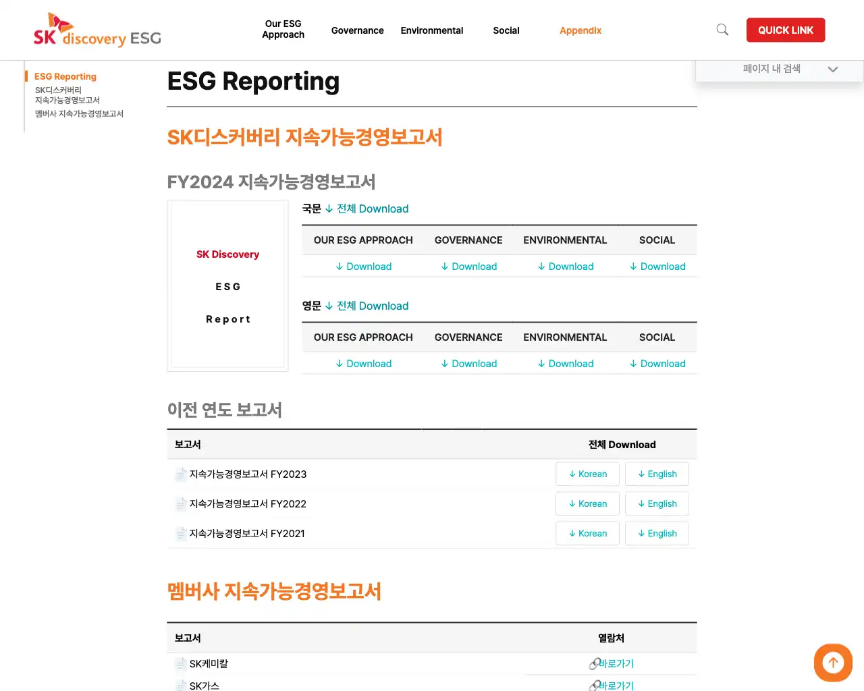Select ESG Reporting in the sidebar
Screen dimensions: 864x691
click(x=65, y=76)
